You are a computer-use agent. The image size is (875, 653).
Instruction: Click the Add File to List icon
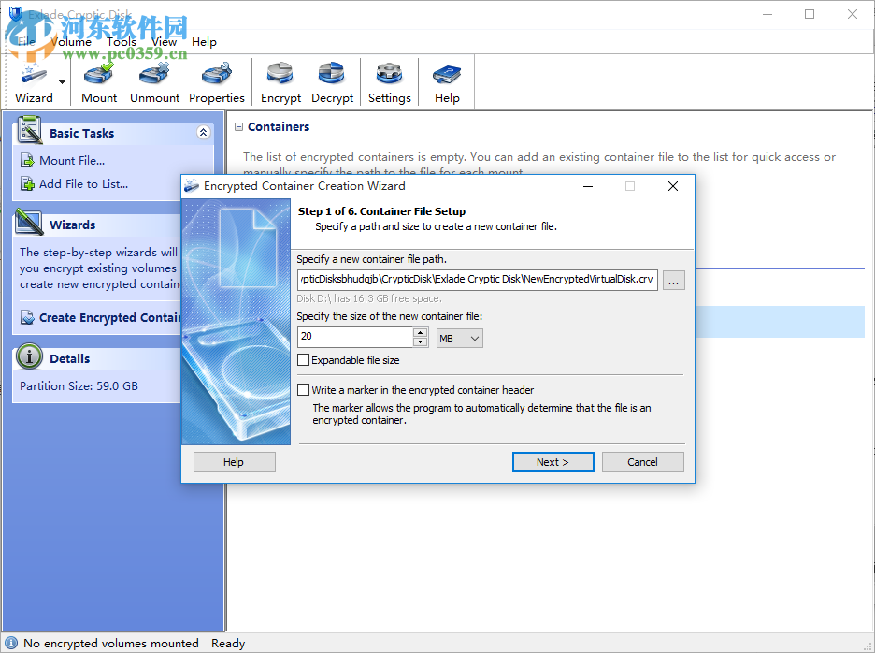pos(27,183)
